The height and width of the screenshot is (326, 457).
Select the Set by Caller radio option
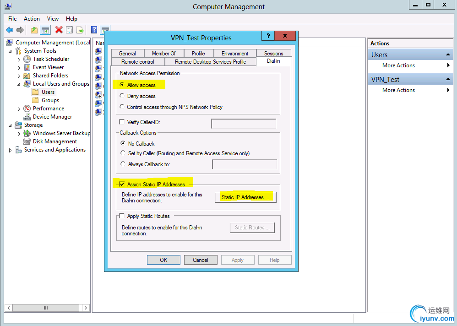point(123,153)
